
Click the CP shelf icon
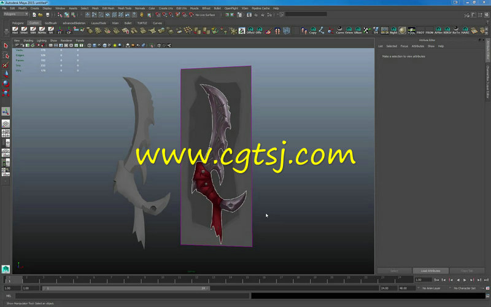pos(69,30)
